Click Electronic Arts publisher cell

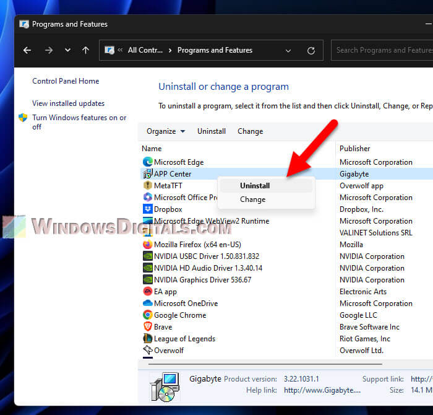(363, 292)
